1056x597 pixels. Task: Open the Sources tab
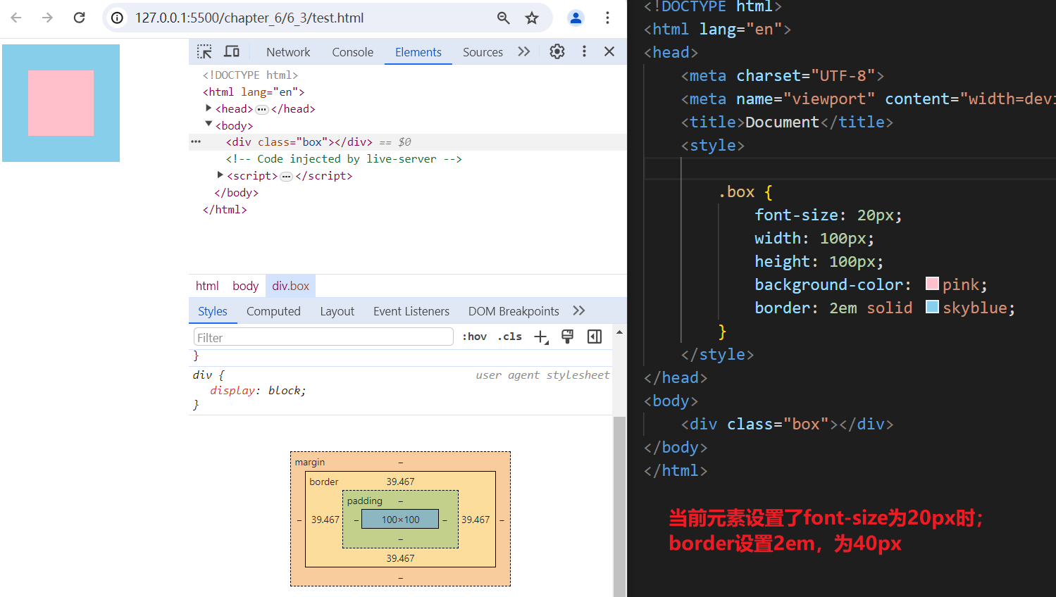[x=483, y=52]
